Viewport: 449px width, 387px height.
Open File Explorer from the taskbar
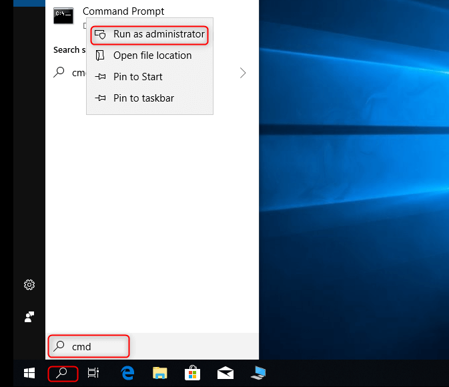click(159, 373)
